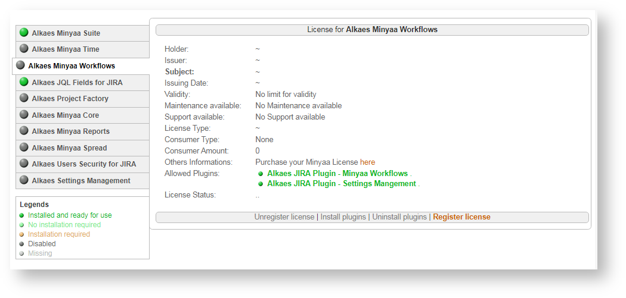This screenshot has height=298, width=626.
Task: Click the grey status icon beside Alkaes Project Factory
Action: (24, 98)
